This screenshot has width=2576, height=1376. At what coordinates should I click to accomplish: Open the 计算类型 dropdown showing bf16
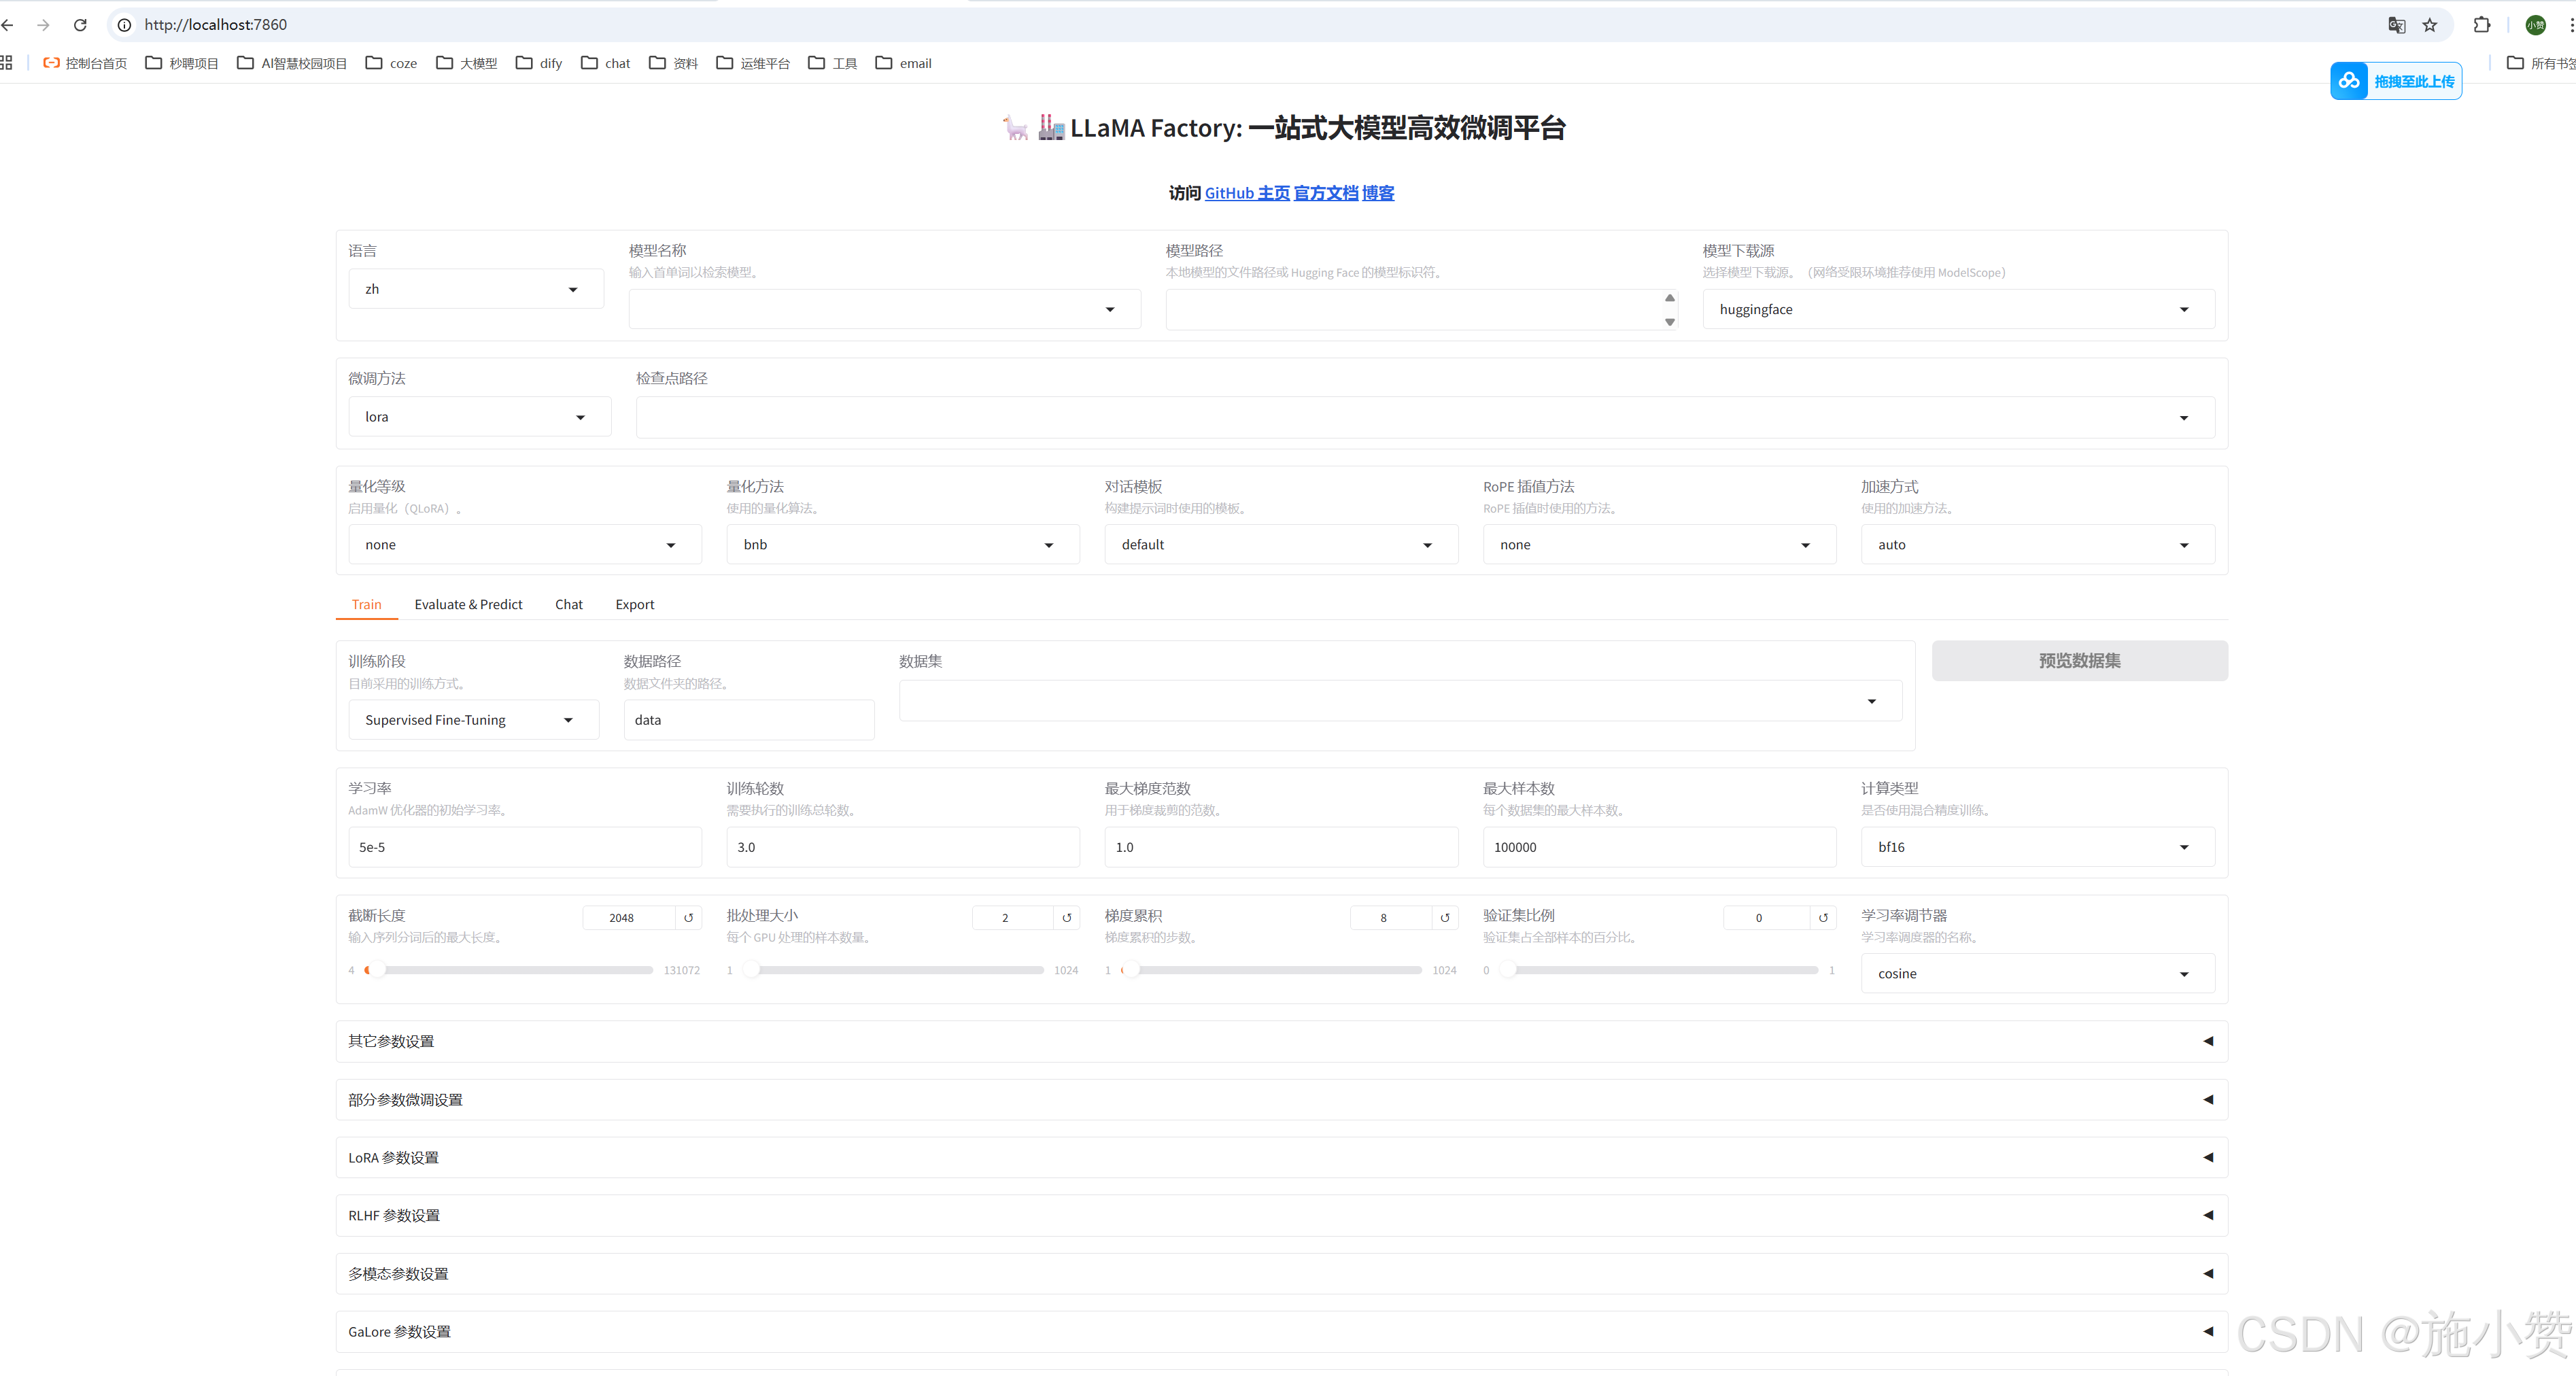[2037, 847]
